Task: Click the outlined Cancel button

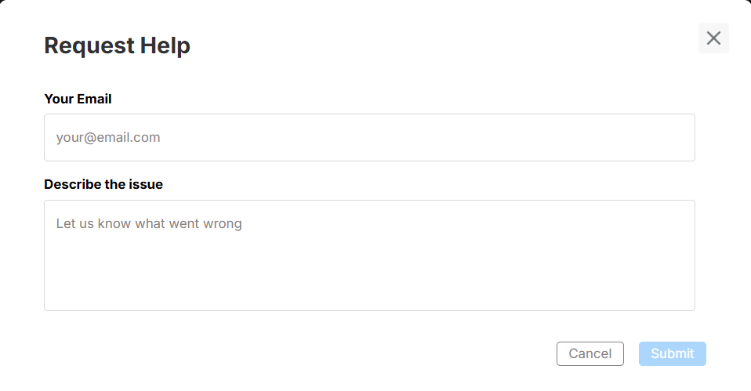Action: pos(590,353)
